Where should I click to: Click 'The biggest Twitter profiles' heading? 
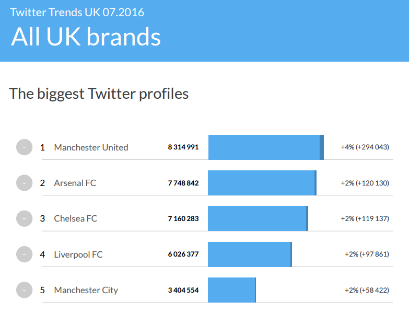click(x=99, y=94)
